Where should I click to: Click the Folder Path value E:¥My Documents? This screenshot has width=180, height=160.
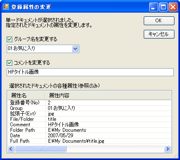67,130
